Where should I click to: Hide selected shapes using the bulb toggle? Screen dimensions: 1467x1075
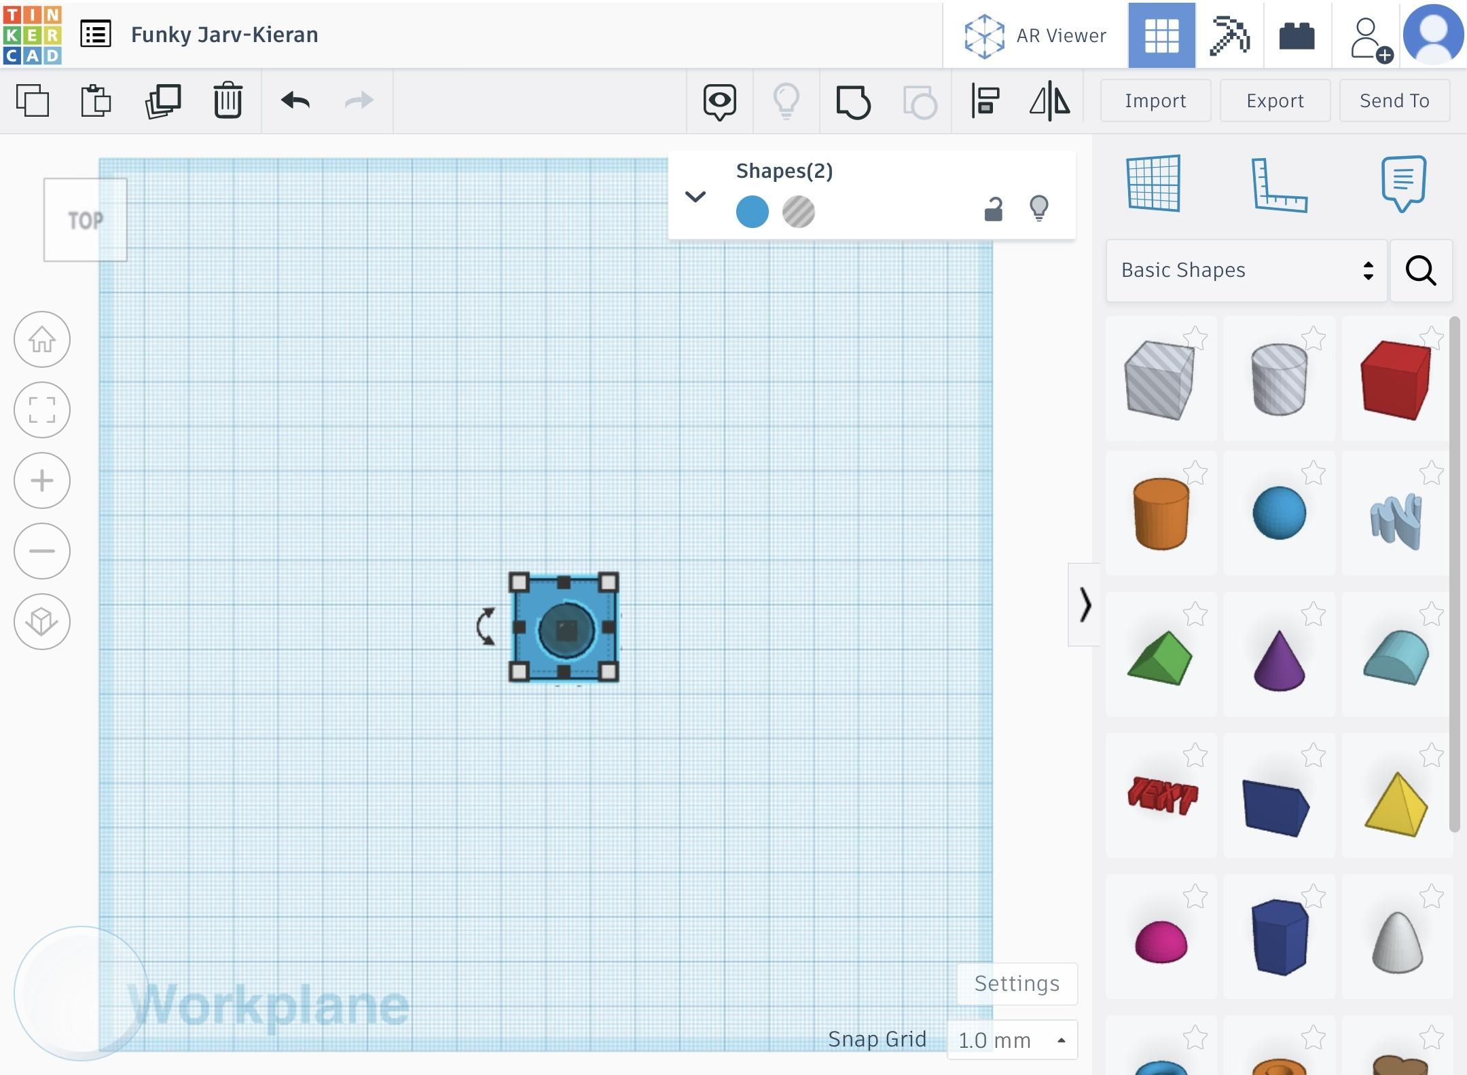coord(1040,209)
